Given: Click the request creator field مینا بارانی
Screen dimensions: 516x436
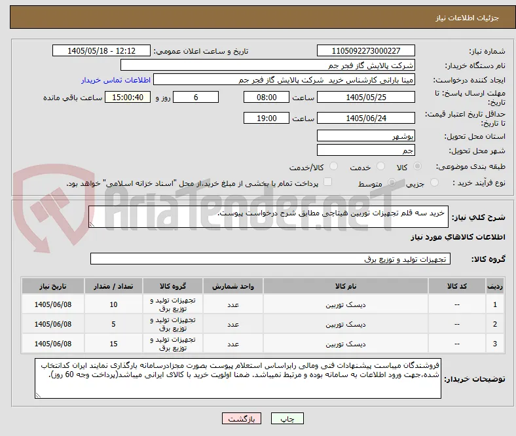Looking at the screenshot, I should tap(284, 80).
